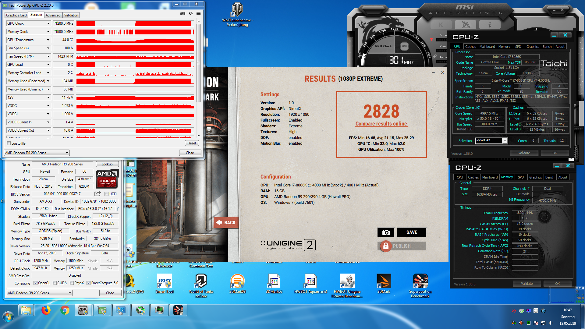The height and width of the screenshot is (329, 585).
Task: Open Superposition Benchmark desktop shortcut
Action: pos(420,285)
